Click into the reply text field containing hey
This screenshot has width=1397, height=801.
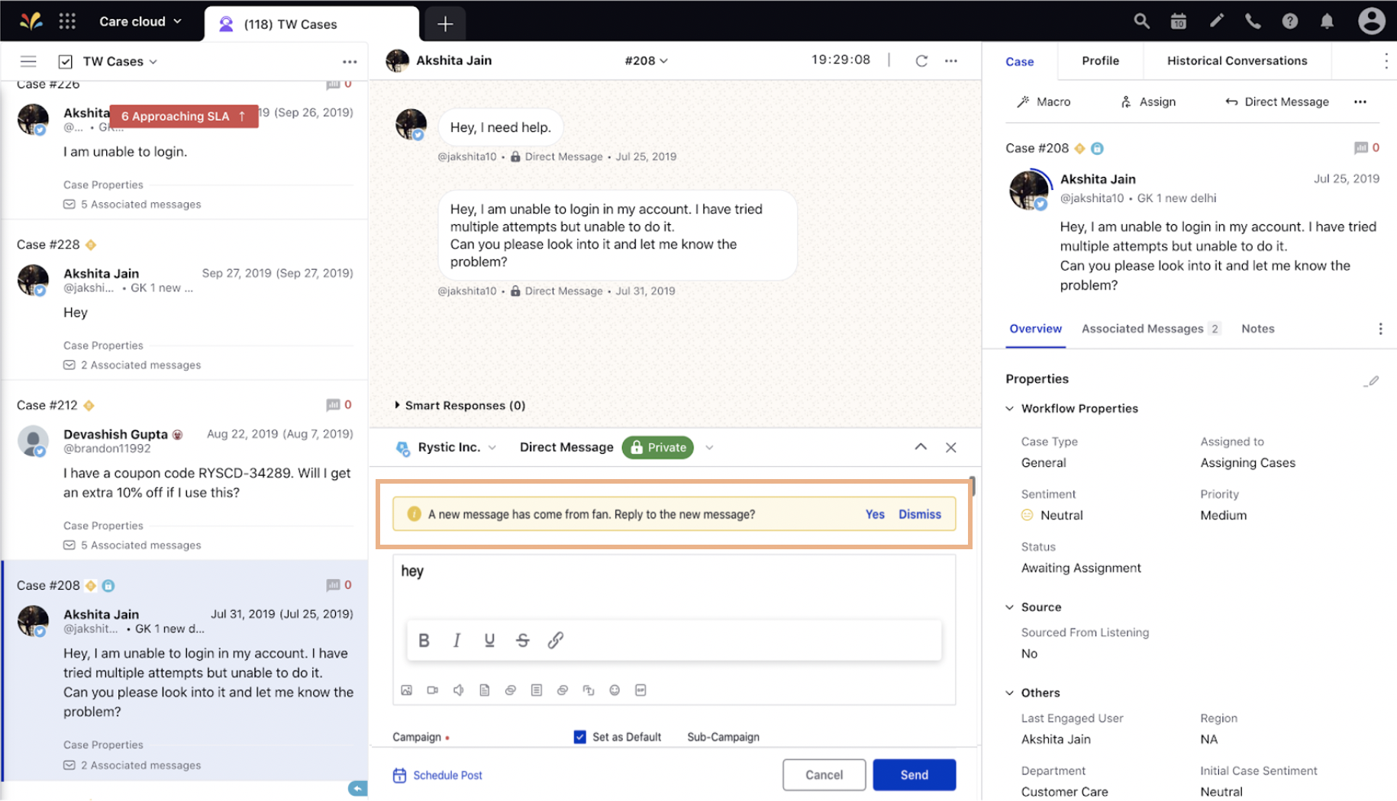pyautogui.click(x=673, y=586)
